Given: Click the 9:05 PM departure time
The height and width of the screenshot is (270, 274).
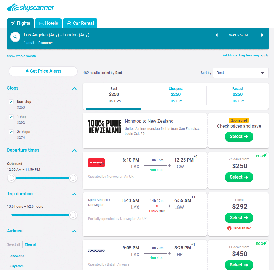Looking at the screenshot, I should coord(131,248).
